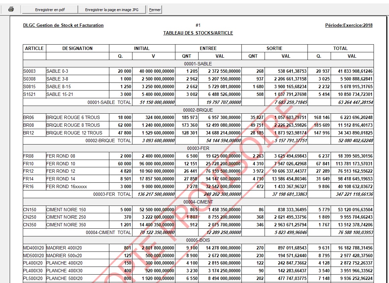
Task: Click the 00003-FER group heading row
Action: [198, 148]
